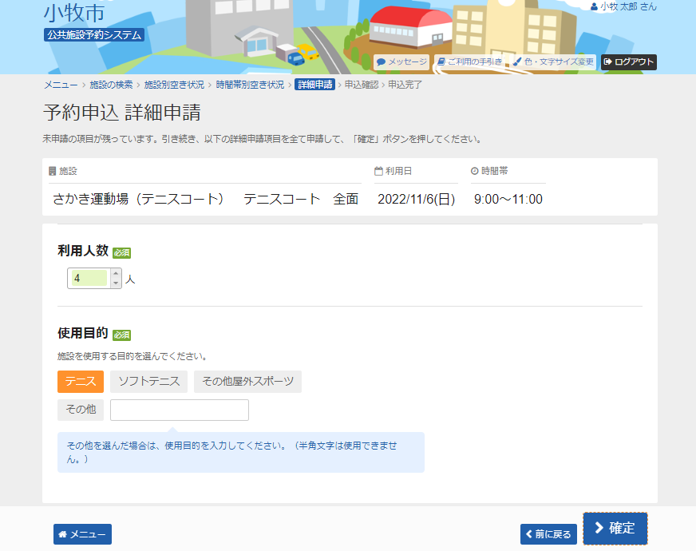Click the ログアウト logout button
Image resolution: width=696 pixels, height=551 pixels.
click(x=629, y=62)
